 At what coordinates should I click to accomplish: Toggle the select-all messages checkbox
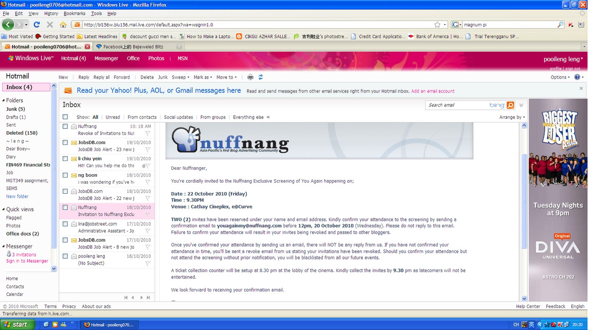click(x=65, y=117)
